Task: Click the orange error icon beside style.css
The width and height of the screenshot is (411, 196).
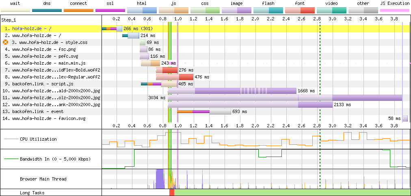Action: coord(5,43)
